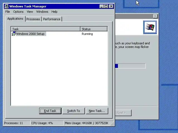Screen dimensions: 178x133
Task: Switch to the Performance tab
Action: pos(52,19)
